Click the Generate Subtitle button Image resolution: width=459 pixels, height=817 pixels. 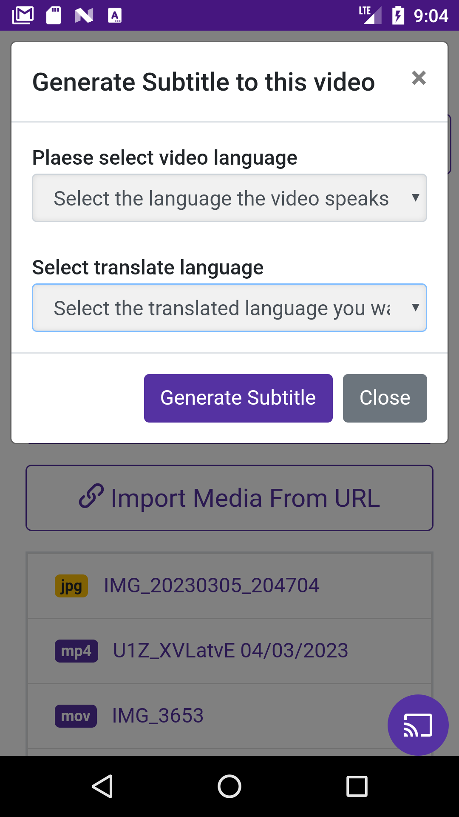[238, 398]
